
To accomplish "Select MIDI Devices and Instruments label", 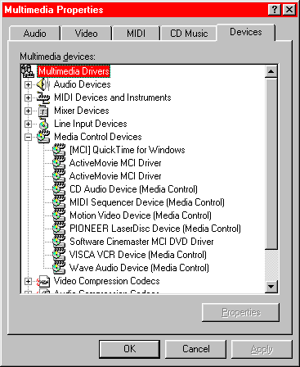I will [x=113, y=97].
